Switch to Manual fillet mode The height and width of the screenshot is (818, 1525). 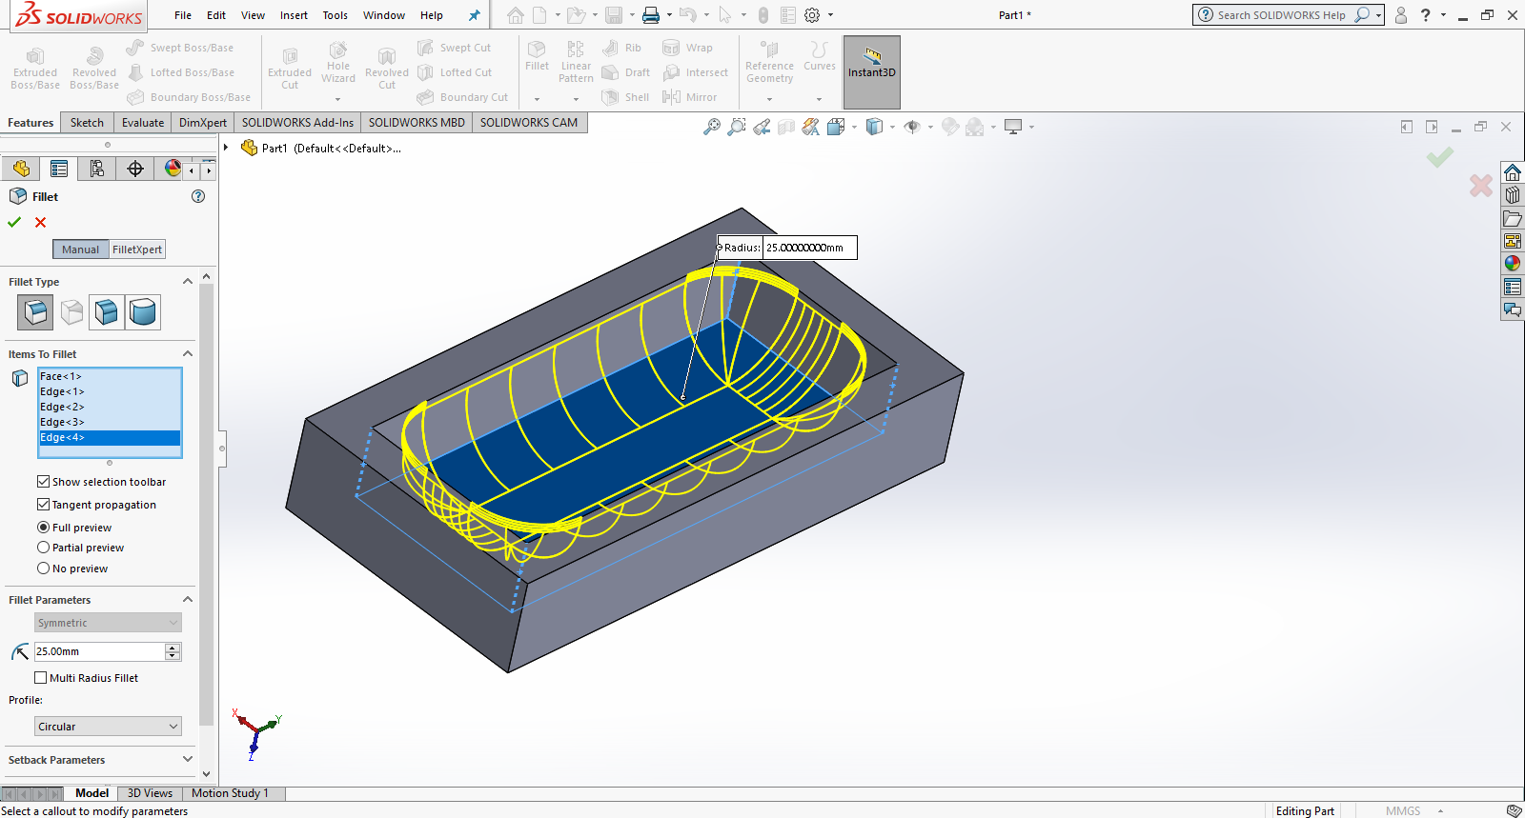tap(80, 249)
